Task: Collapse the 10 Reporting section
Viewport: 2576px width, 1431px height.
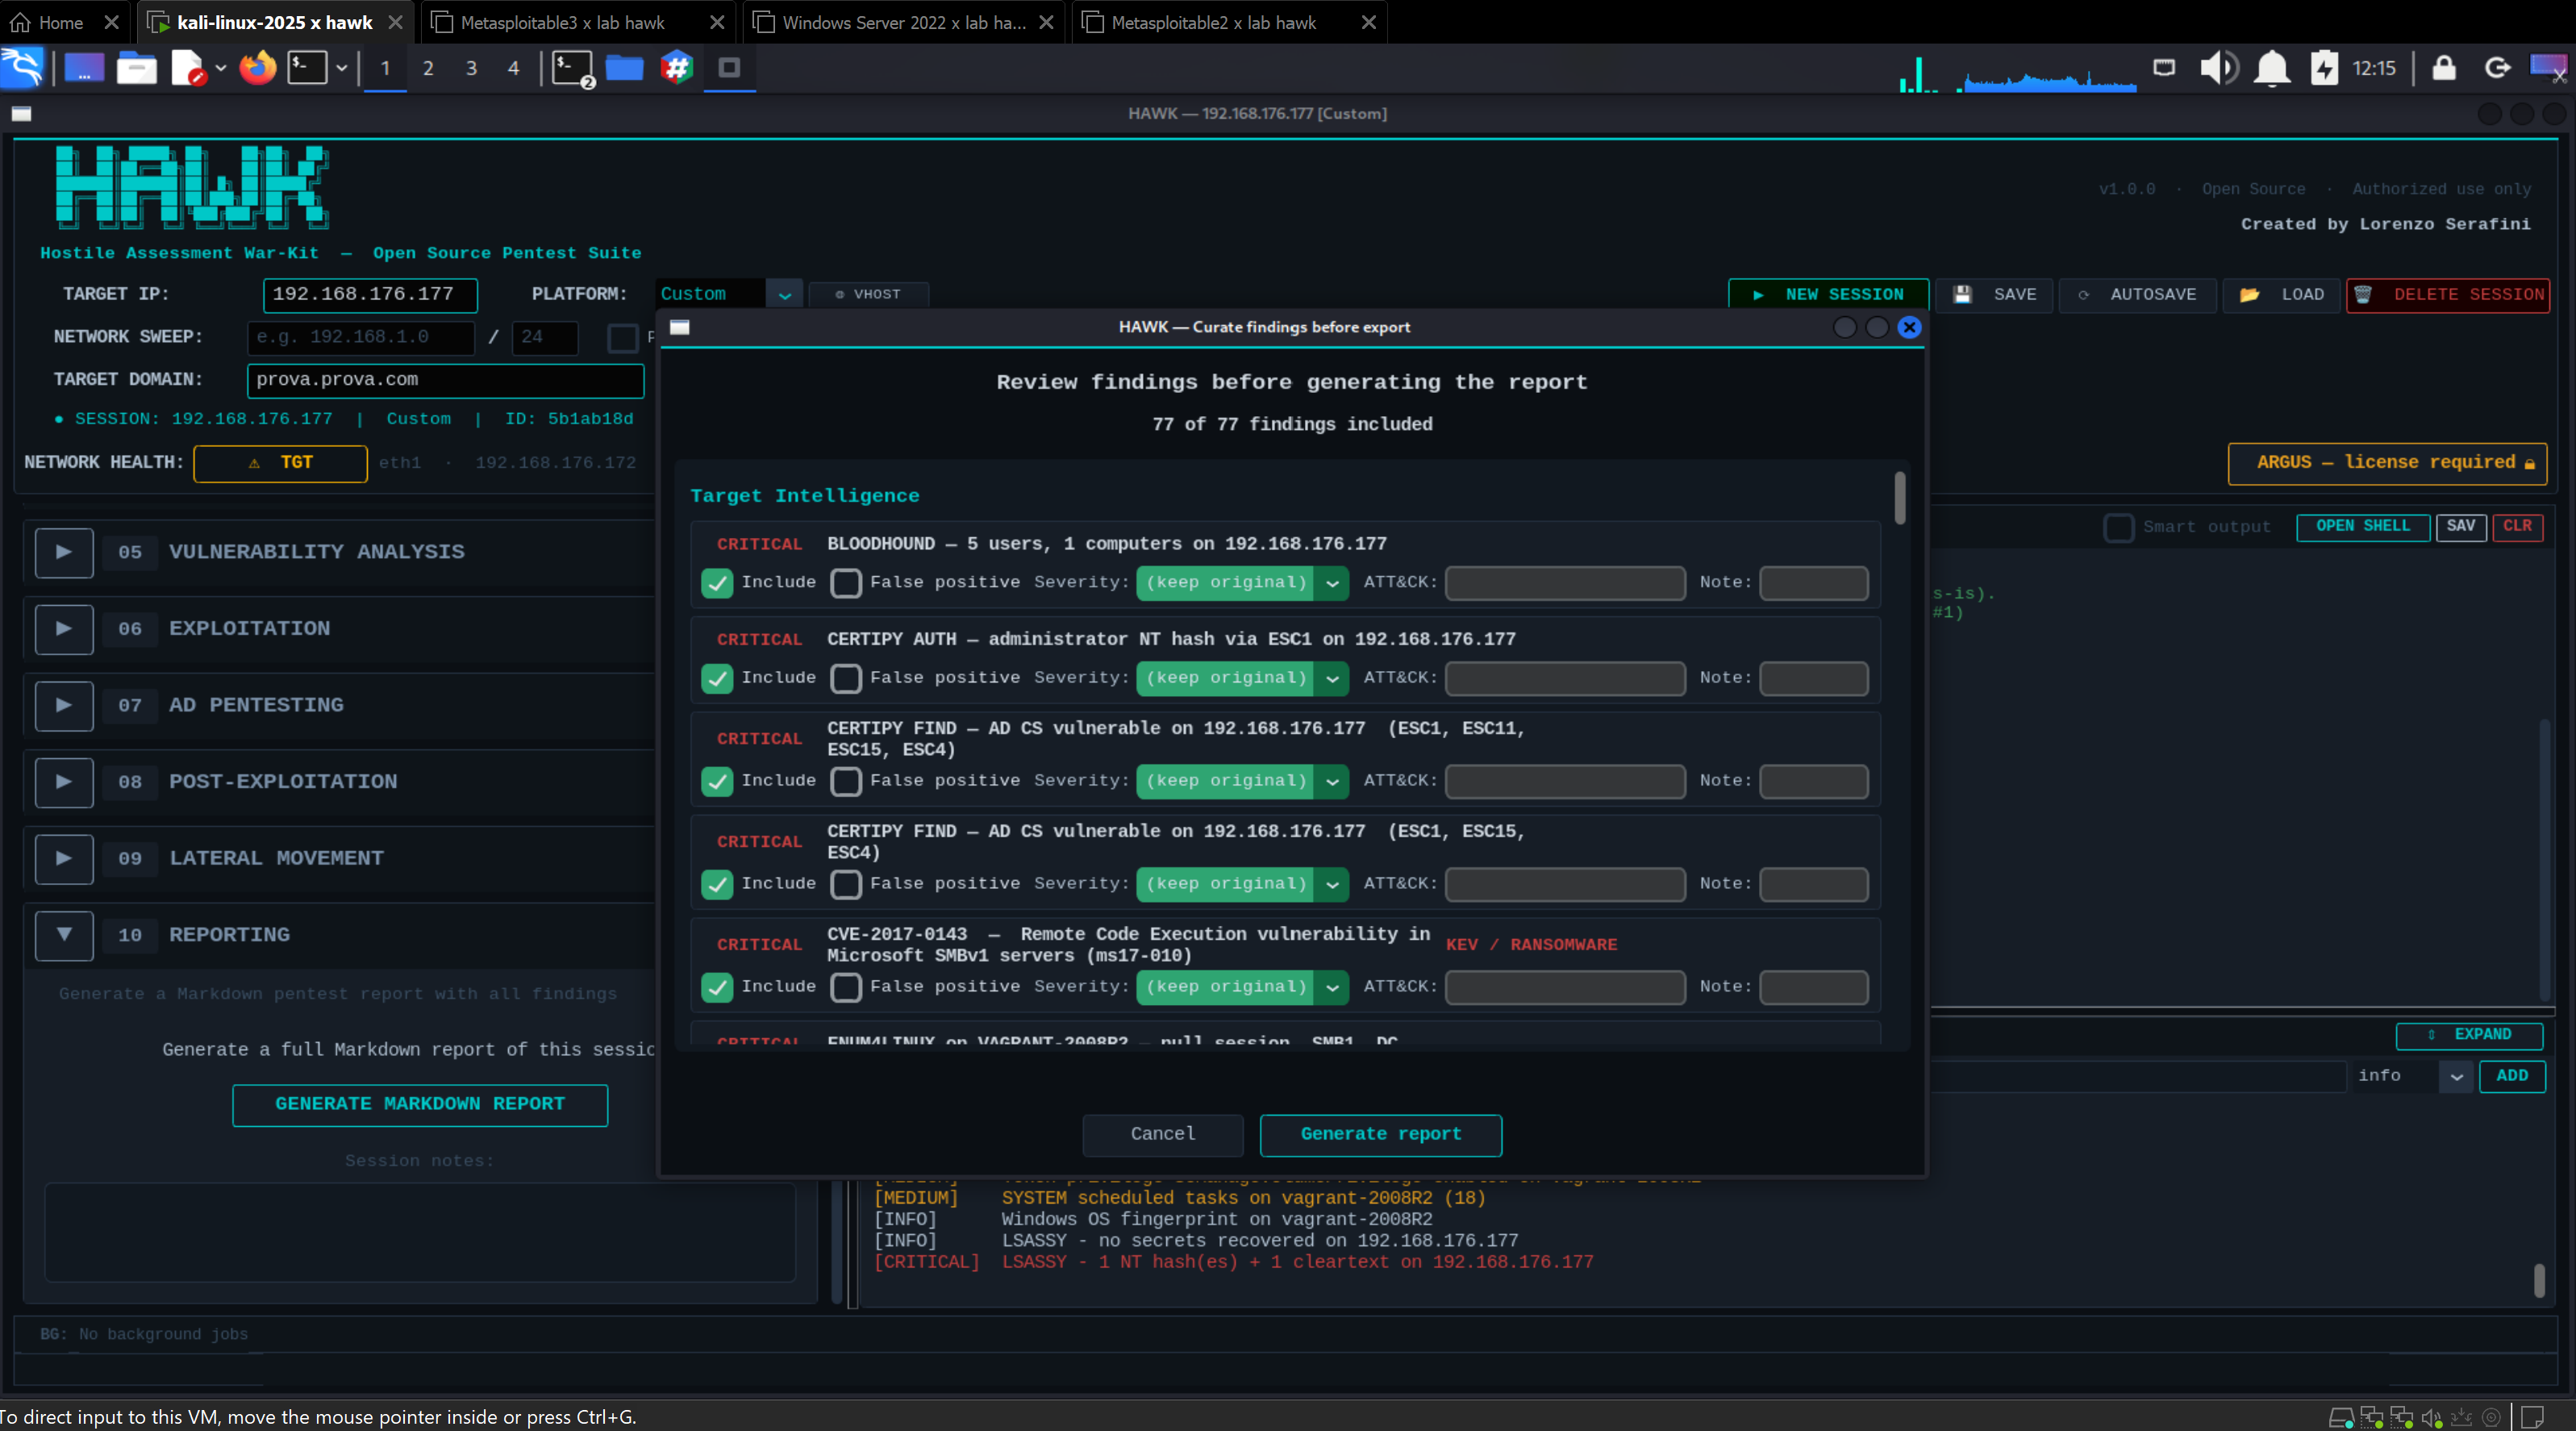Action: [64, 935]
